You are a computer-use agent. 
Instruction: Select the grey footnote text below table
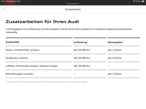pyautogui.click(x=47, y=82)
